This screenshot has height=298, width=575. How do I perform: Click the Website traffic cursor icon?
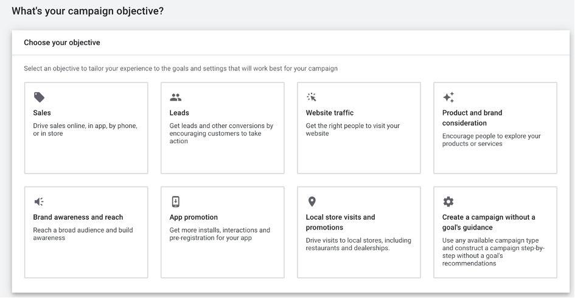[312, 97]
